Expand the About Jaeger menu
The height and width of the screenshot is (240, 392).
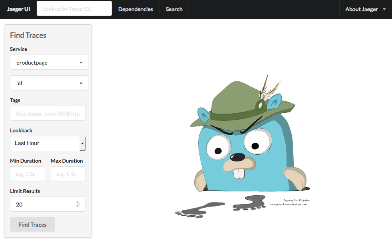(365, 9)
